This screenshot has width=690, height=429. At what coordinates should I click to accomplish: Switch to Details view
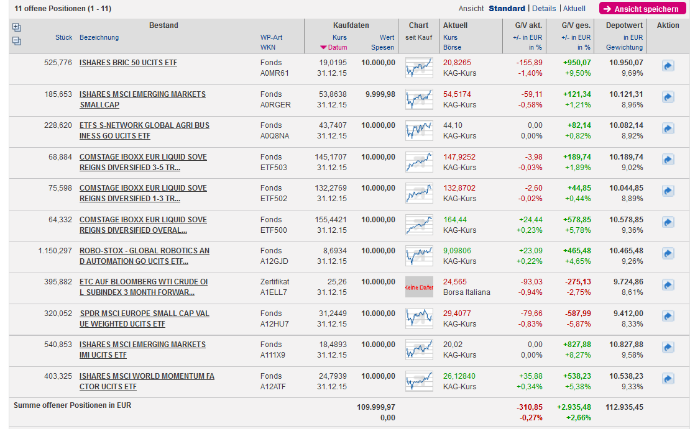click(x=544, y=9)
